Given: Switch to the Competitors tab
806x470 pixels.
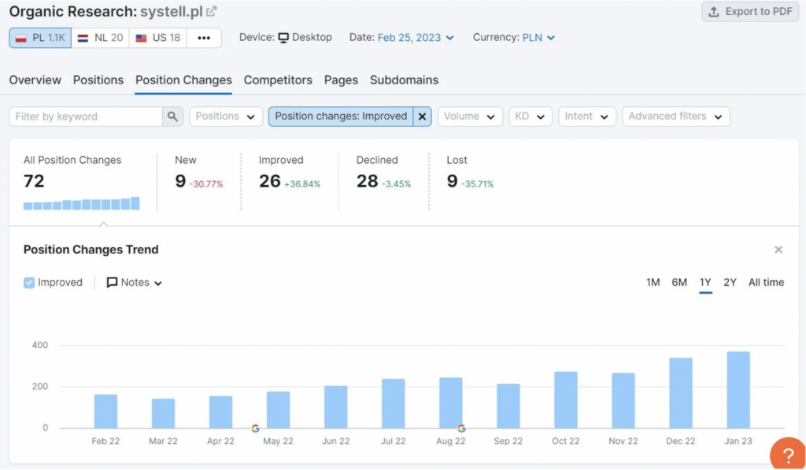Looking at the screenshot, I should click(x=278, y=80).
